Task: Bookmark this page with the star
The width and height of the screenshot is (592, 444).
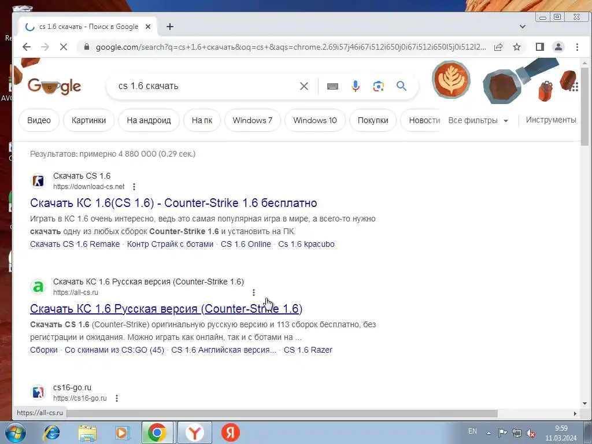Action: (x=517, y=47)
